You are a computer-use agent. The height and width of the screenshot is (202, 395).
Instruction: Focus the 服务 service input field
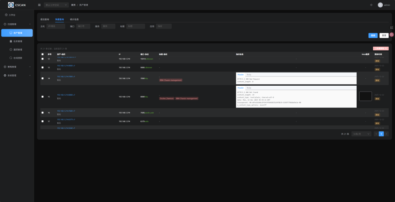tap(108, 26)
